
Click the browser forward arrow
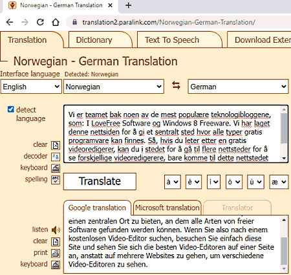coord(25,22)
